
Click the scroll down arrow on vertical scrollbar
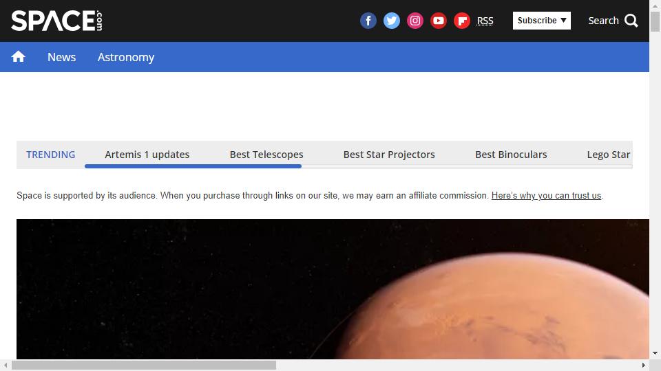click(655, 353)
